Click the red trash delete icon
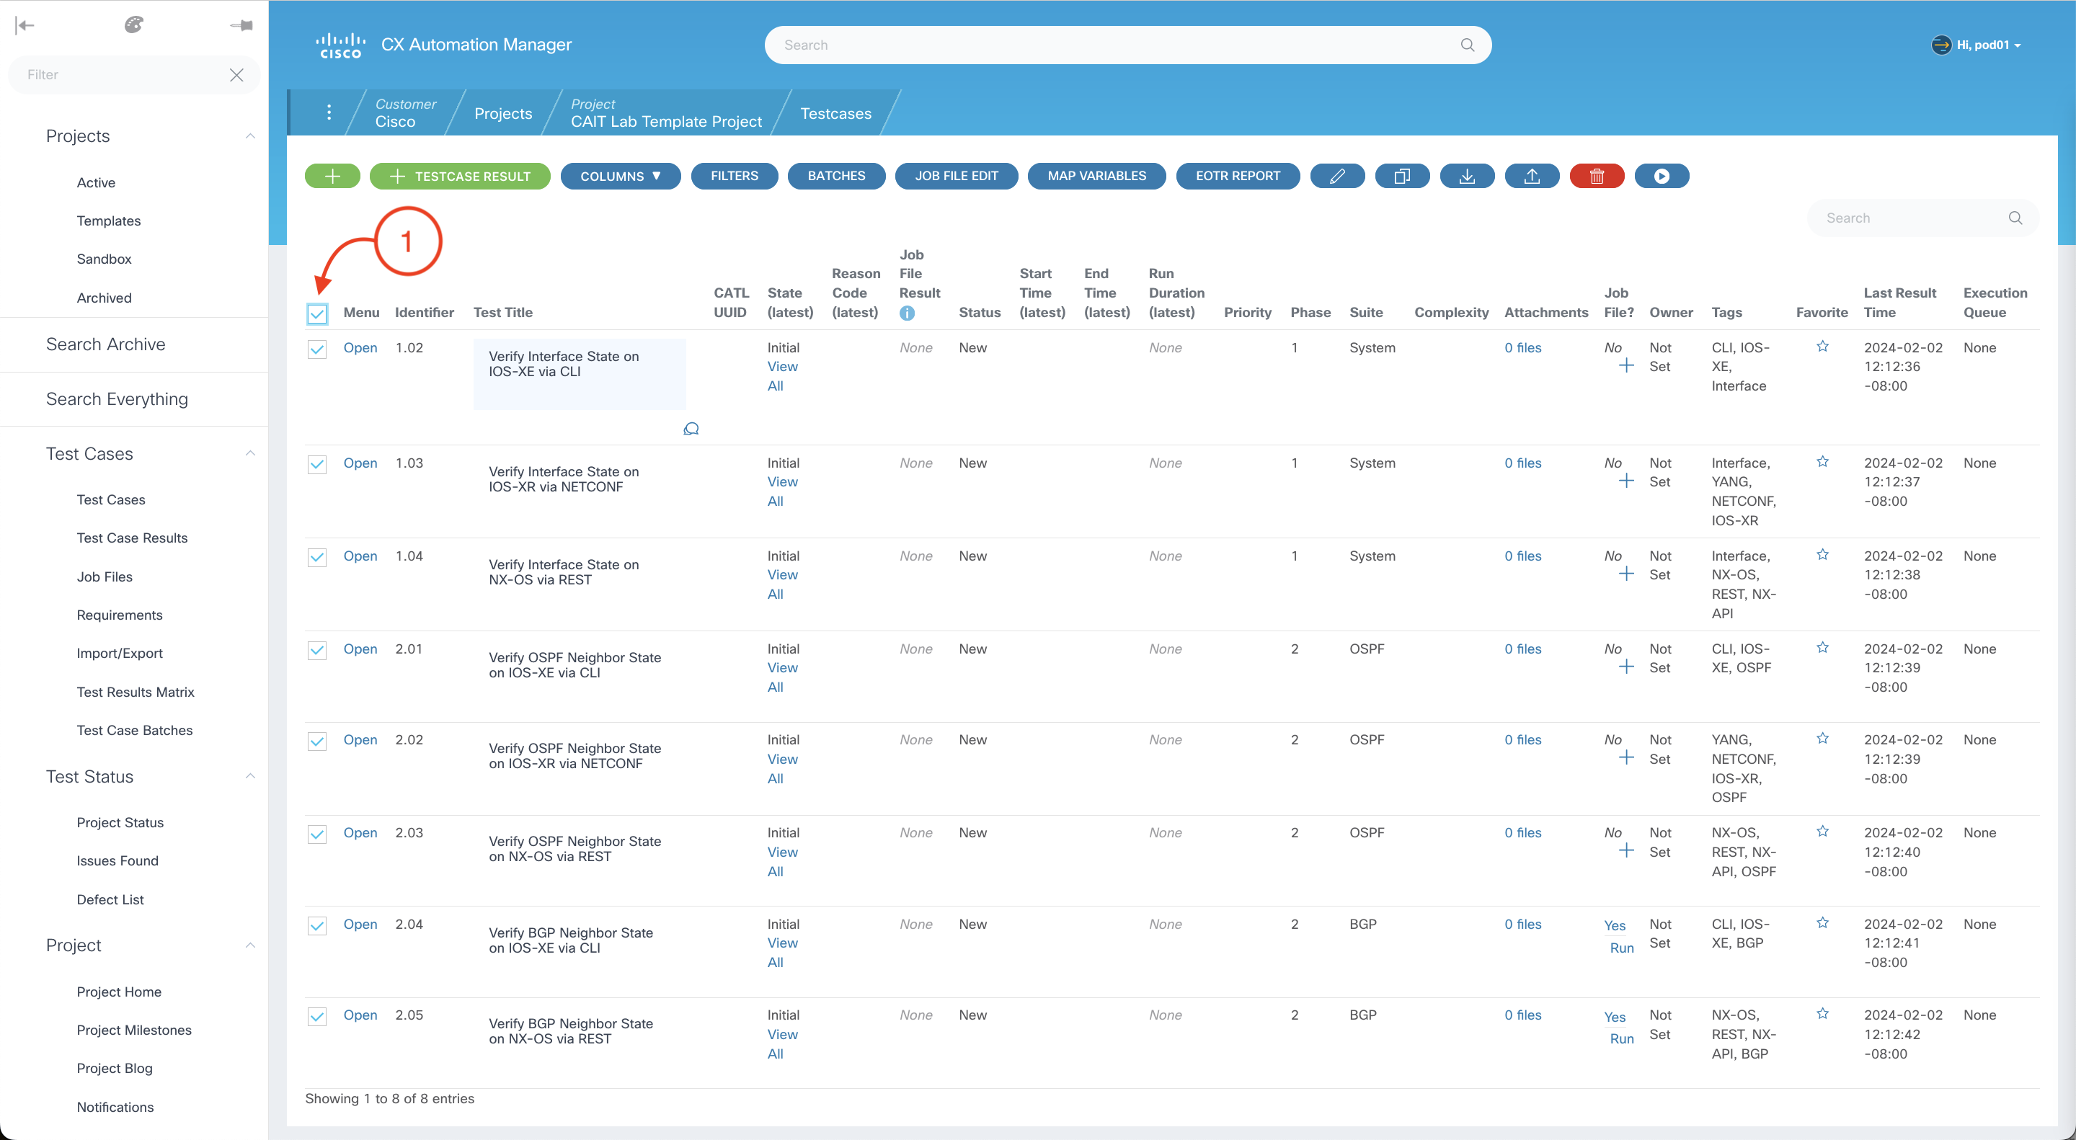This screenshot has height=1140, width=2076. coord(1597,176)
